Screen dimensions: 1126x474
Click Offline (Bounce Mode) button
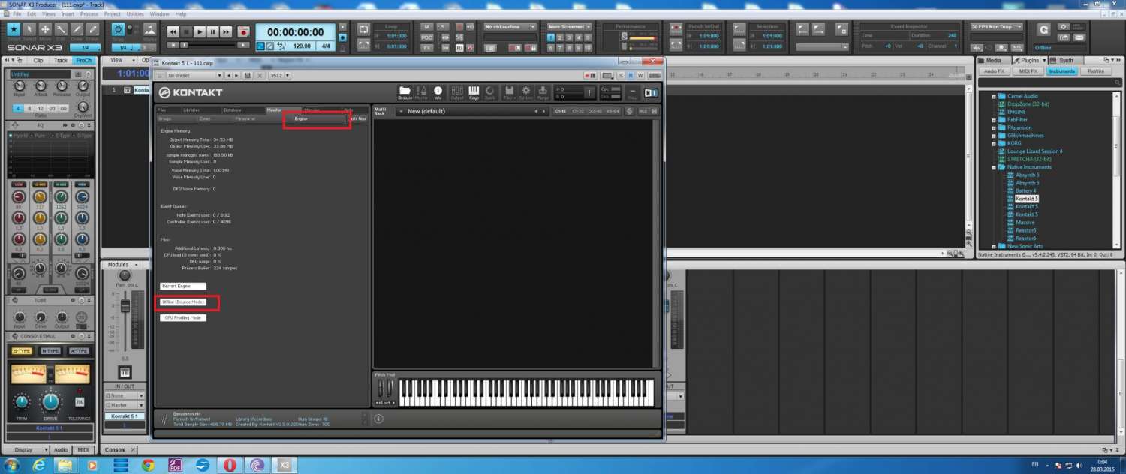[182, 301]
